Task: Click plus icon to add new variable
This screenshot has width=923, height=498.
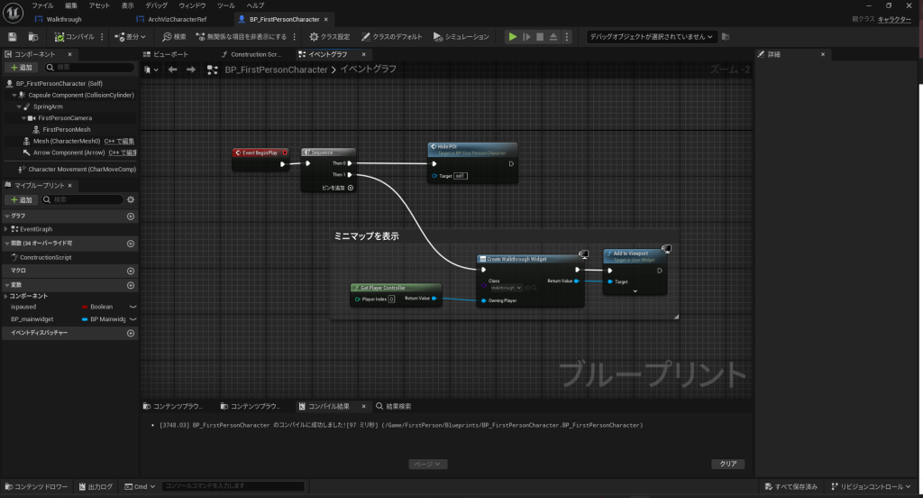Action: coord(131,284)
